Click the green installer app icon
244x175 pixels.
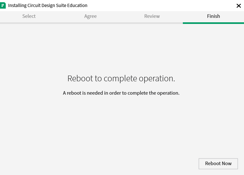3,5
